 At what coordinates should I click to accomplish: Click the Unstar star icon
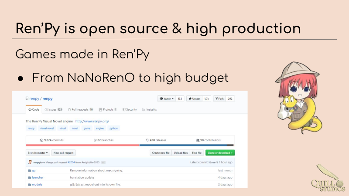point(190,99)
